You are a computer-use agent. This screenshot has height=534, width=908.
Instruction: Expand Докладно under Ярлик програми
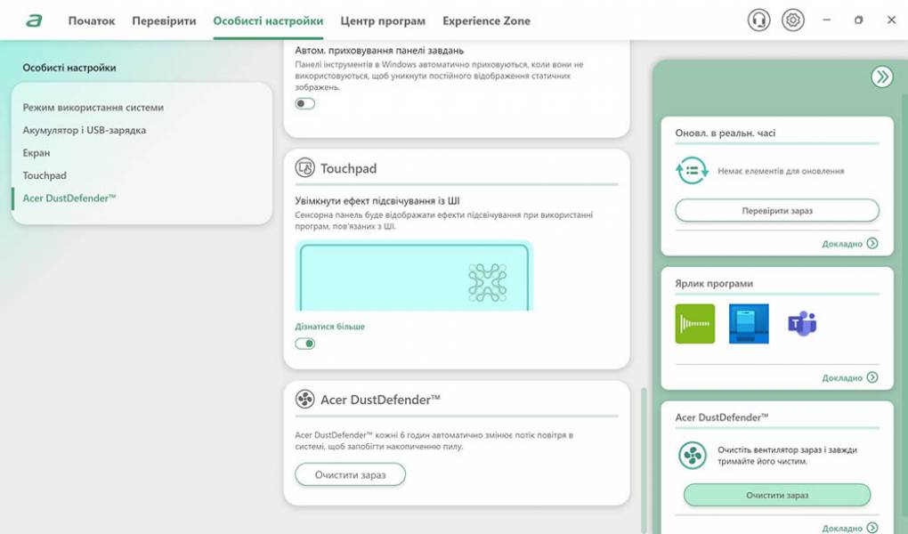(849, 377)
